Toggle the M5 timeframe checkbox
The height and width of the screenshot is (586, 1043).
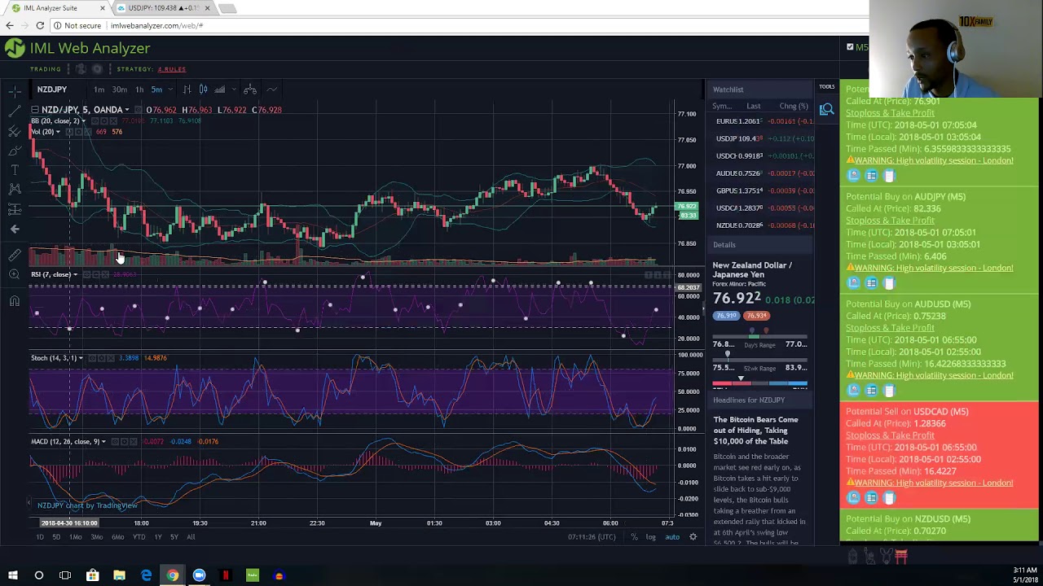850,47
